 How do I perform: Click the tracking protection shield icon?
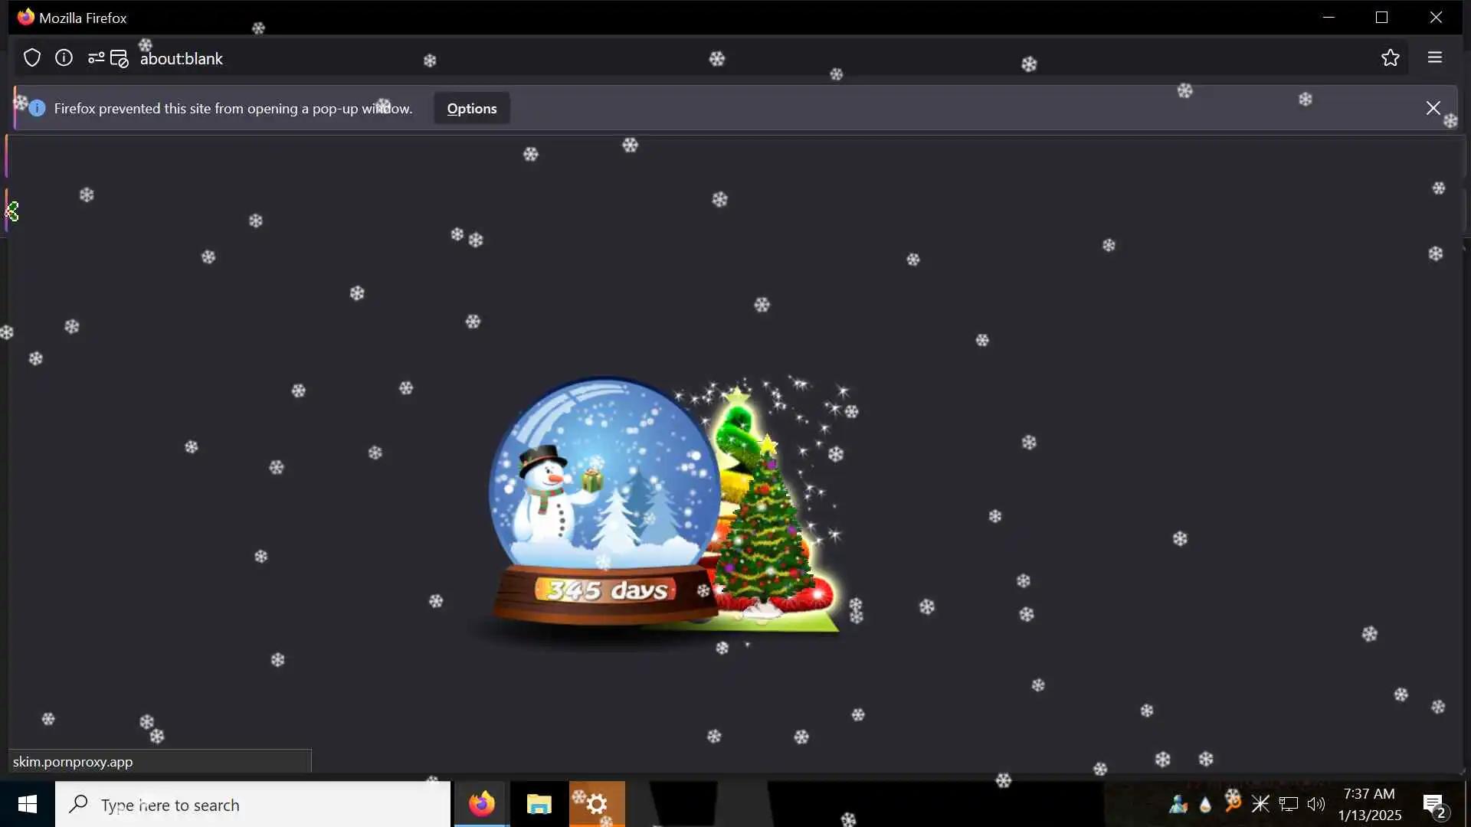(32, 58)
